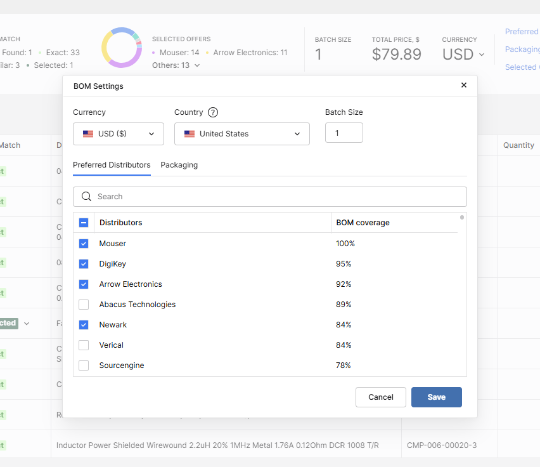This screenshot has width=540, height=467.
Task: Click the search magnifier icon
Action: tap(87, 197)
